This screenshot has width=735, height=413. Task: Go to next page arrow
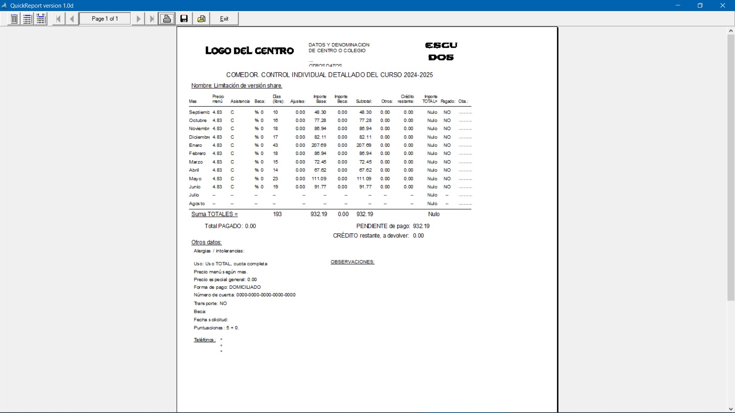[138, 19]
